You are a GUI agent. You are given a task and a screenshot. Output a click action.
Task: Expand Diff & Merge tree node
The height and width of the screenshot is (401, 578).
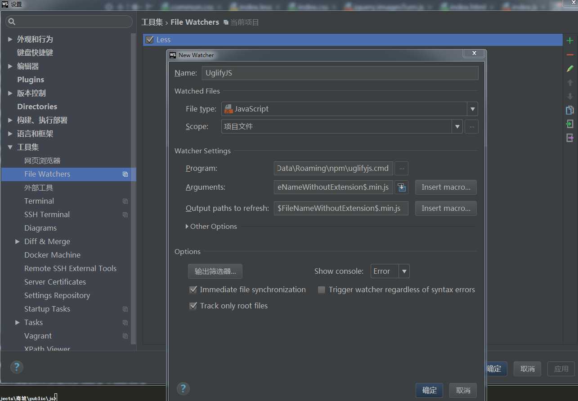pyautogui.click(x=18, y=242)
